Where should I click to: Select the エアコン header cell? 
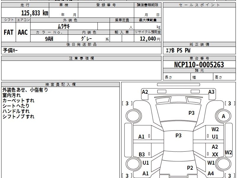point(23,20)
